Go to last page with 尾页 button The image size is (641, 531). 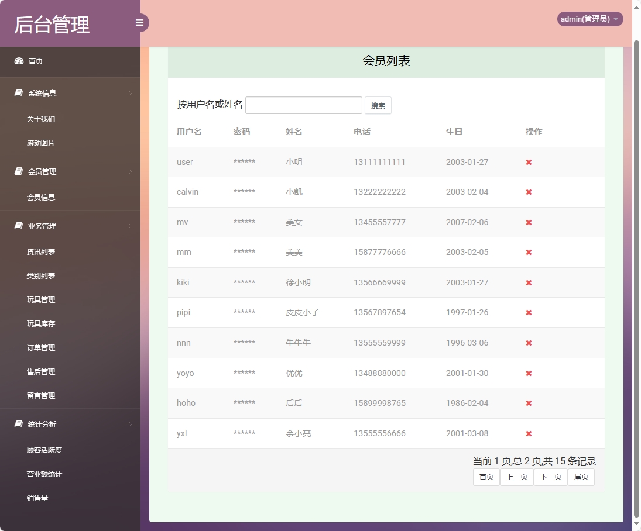click(x=581, y=477)
